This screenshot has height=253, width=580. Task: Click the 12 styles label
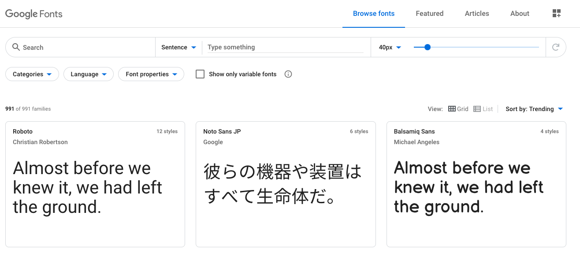tap(167, 131)
